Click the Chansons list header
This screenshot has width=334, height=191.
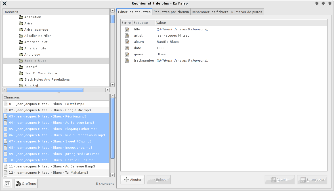tap(56, 97)
